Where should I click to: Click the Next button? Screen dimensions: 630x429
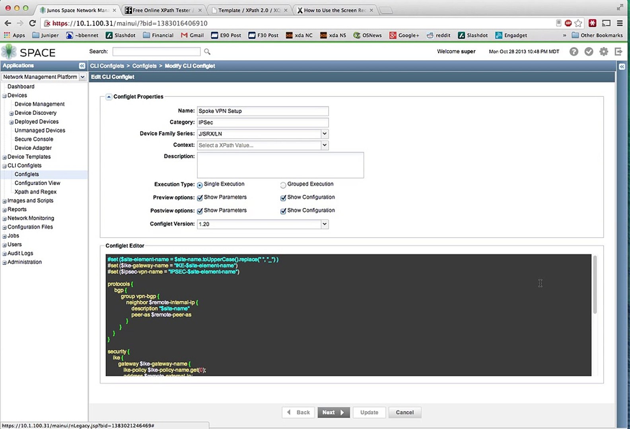click(333, 412)
